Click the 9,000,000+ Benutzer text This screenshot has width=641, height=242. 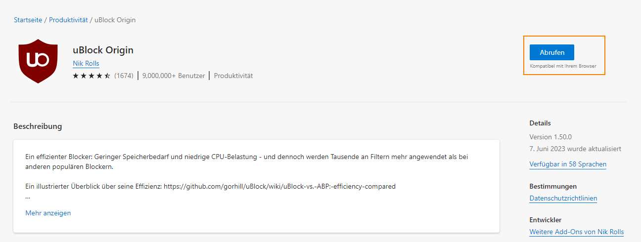click(174, 76)
